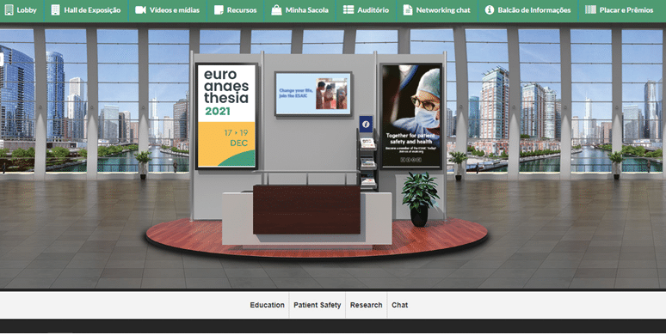Click the brochure rack on booth
The image size is (666, 335).
tap(367, 163)
